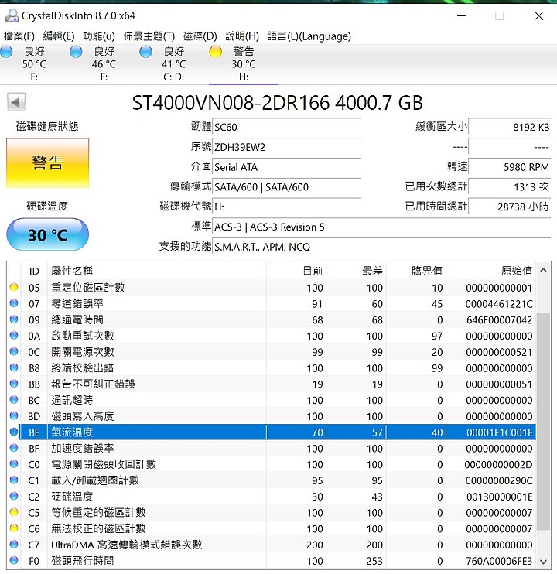Click blue status dot on row C7
The width and height of the screenshot is (557, 574).
click(14, 545)
